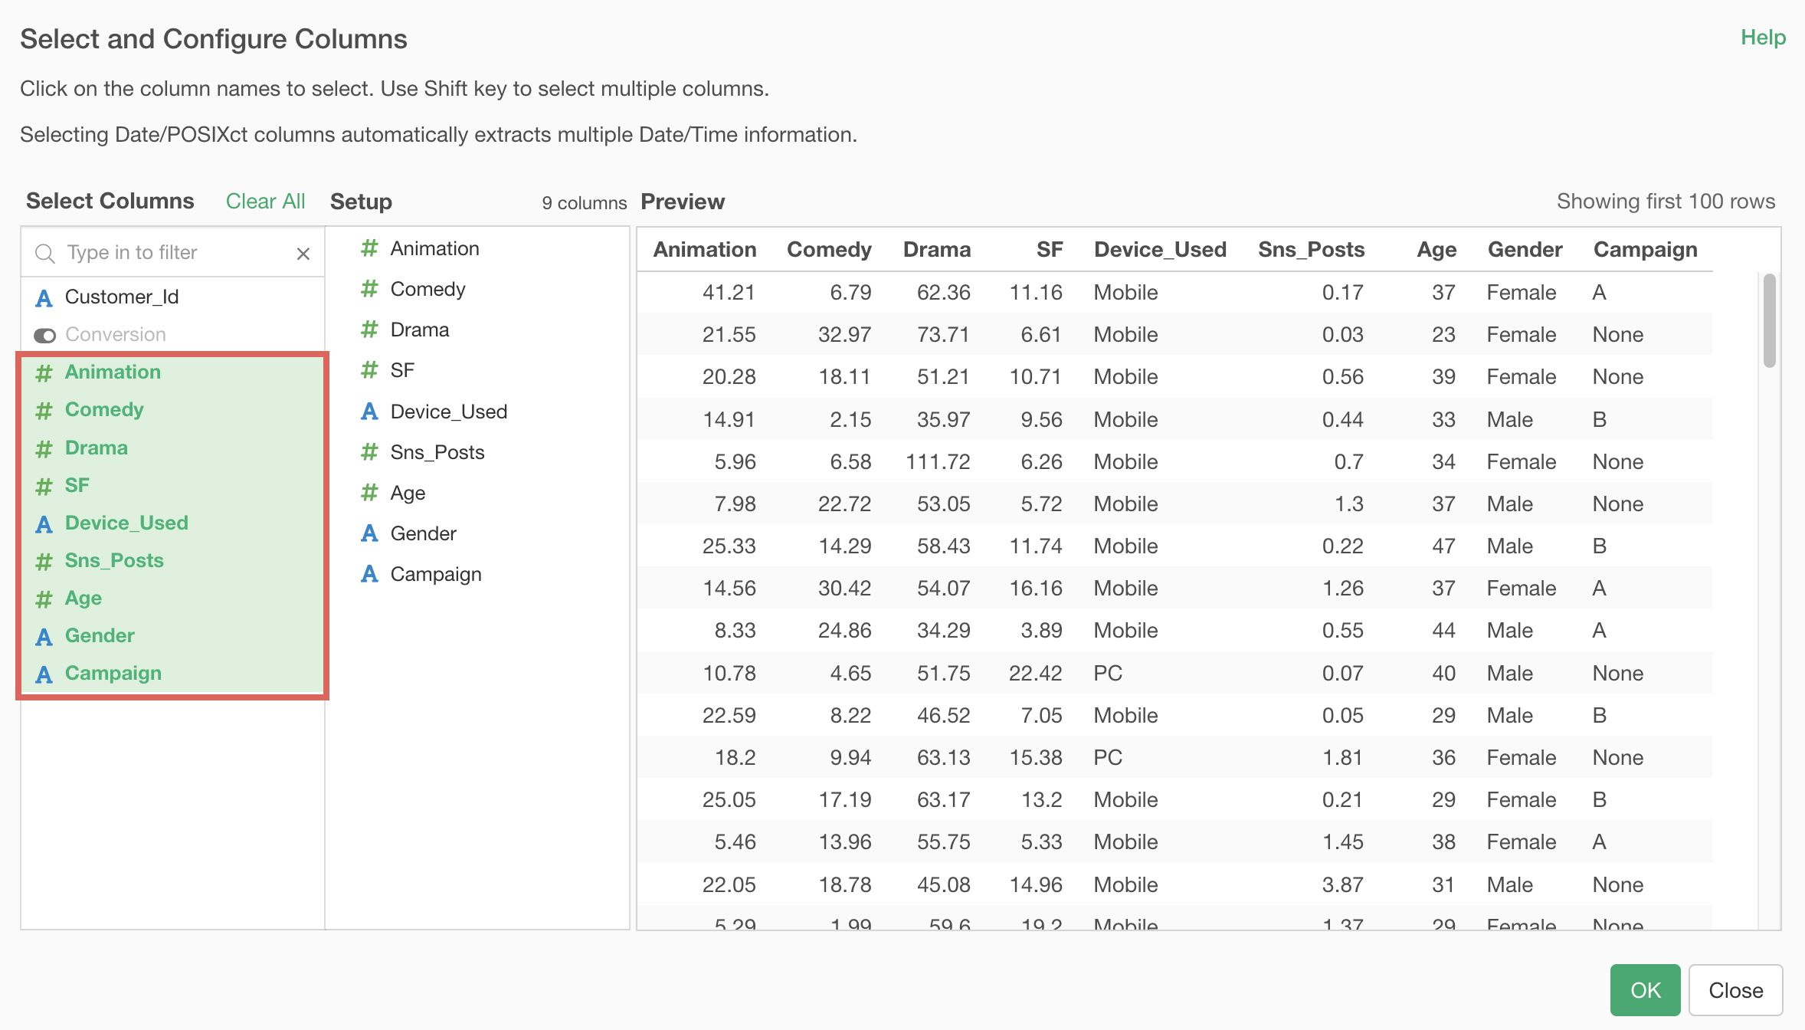Deselect the Comedy column in Select Columns
Image resolution: width=1805 pixels, height=1030 pixels.
pyautogui.click(x=104, y=410)
